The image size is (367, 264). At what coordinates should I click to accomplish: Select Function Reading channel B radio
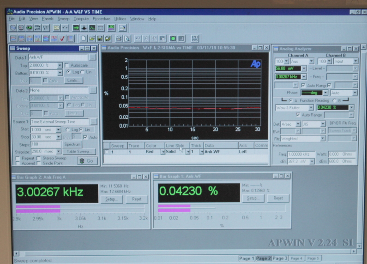(x=335, y=100)
